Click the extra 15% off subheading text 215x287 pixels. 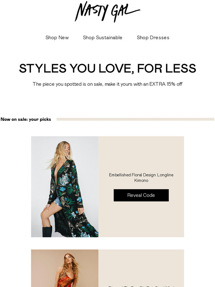tap(107, 84)
